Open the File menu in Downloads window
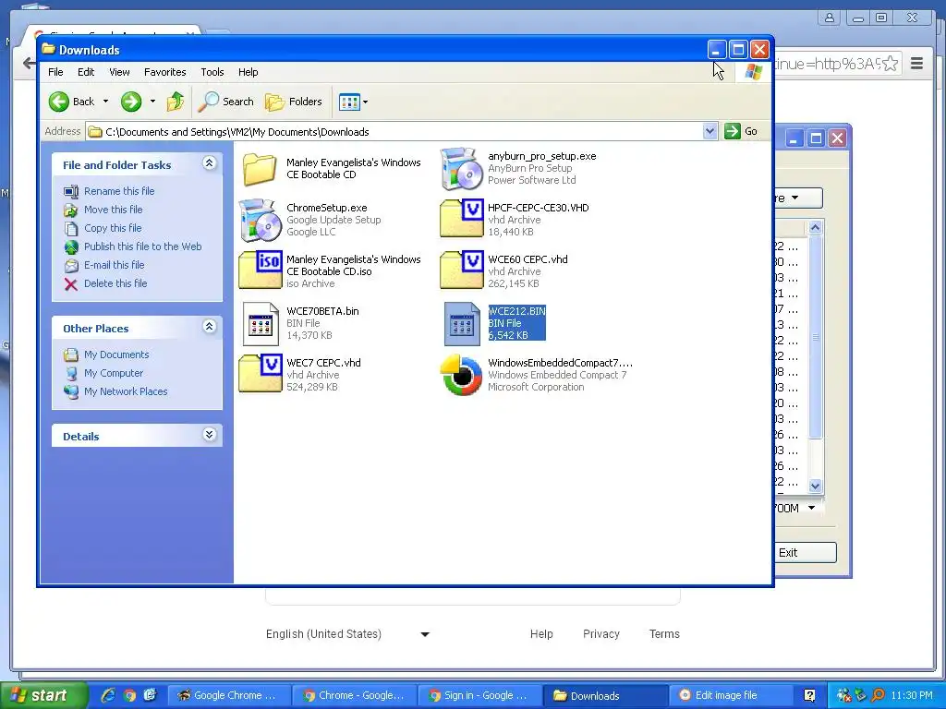 pos(55,72)
